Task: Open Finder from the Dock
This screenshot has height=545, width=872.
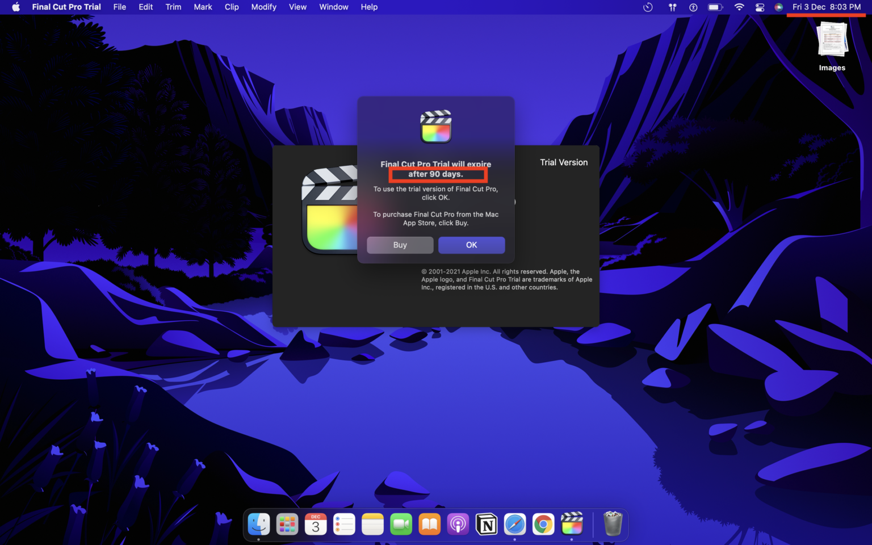Action: tap(259, 523)
